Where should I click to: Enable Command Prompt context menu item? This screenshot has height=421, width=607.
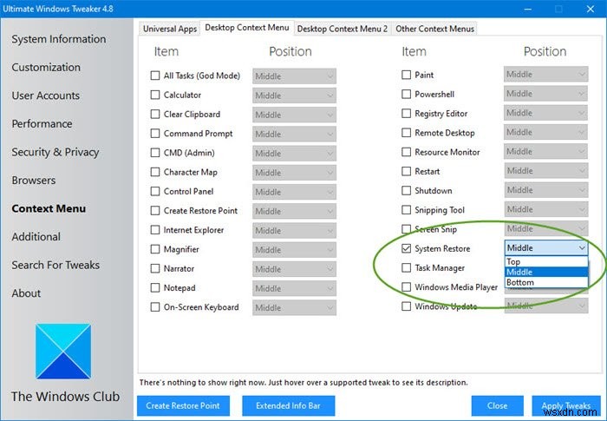155,134
